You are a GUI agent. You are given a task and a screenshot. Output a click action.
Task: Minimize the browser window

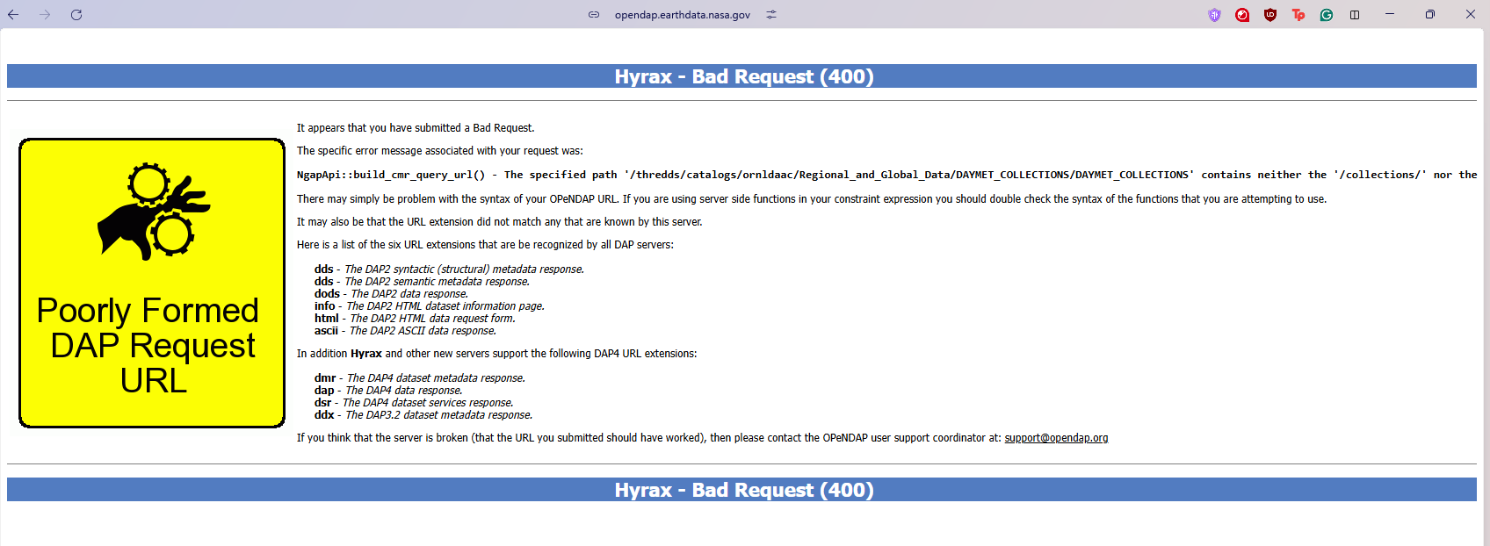pyautogui.click(x=1390, y=14)
